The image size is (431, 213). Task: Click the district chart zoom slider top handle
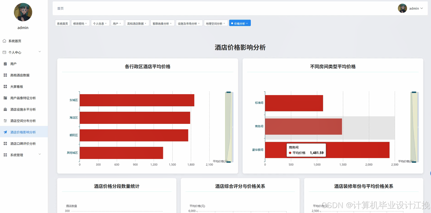pyautogui.click(x=229, y=92)
